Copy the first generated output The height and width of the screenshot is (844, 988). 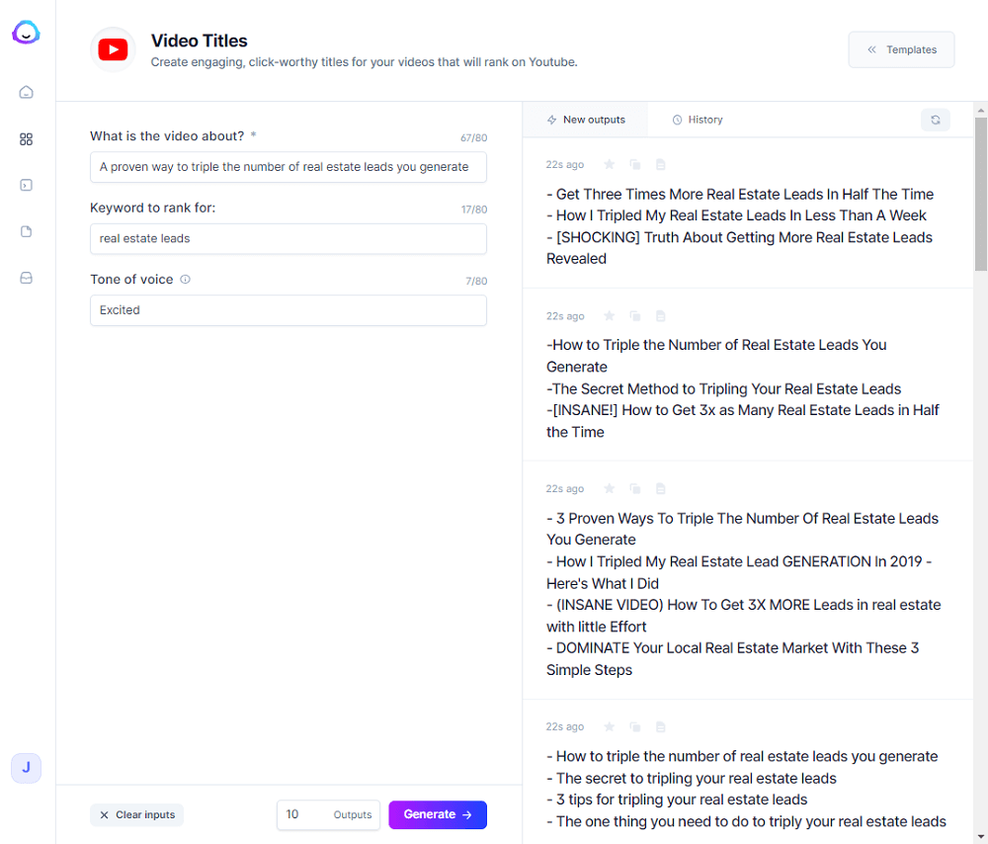click(634, 164)
